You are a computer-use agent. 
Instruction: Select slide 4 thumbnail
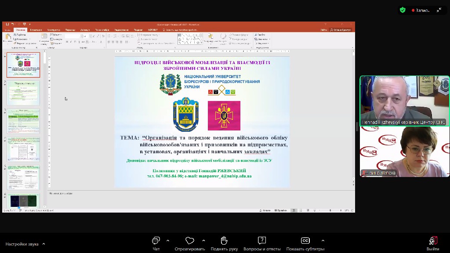pos(23,149)
